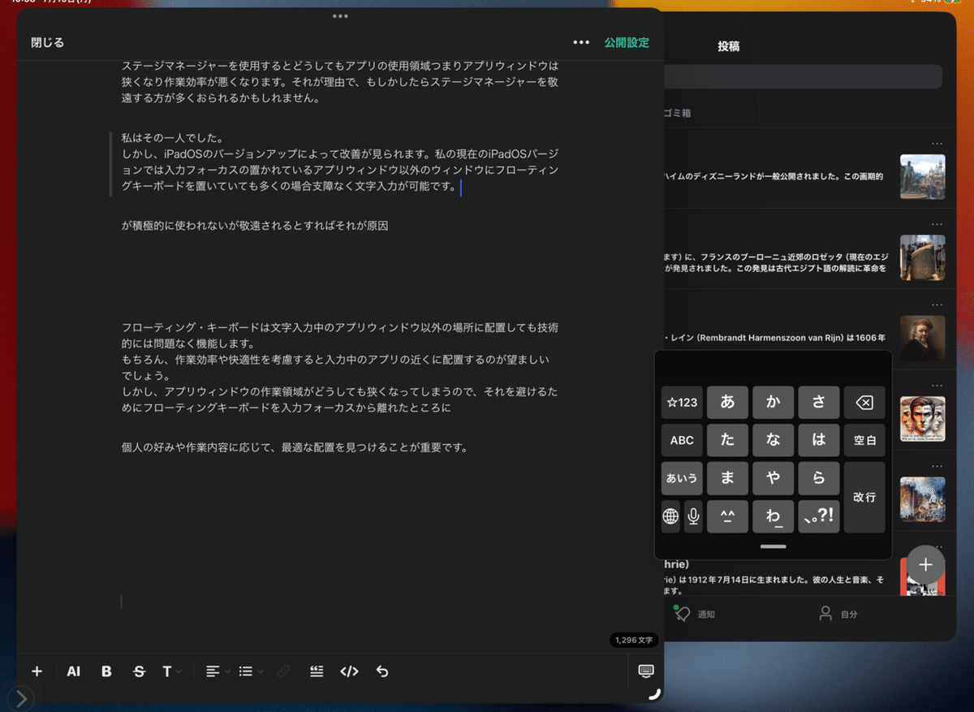Screen dimensions: 974x712
Task: Open more options for the Disneyland post
Action: tap(937, 144)
